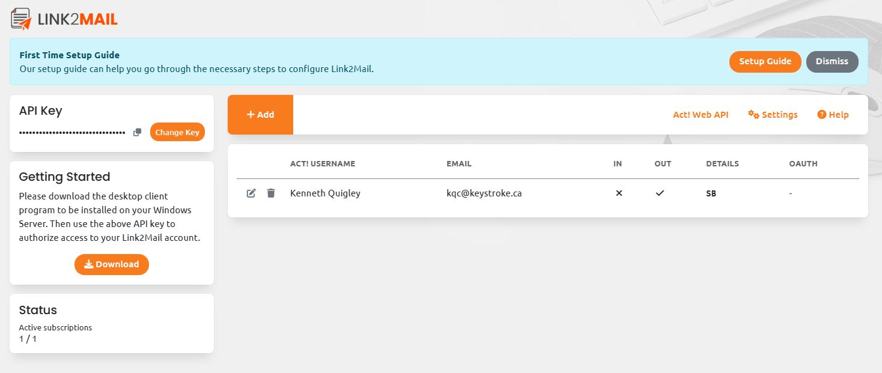Delete the Kenneth Quigley entry
882x373 pixels.
pyautogui.click(x=271, y=193)
